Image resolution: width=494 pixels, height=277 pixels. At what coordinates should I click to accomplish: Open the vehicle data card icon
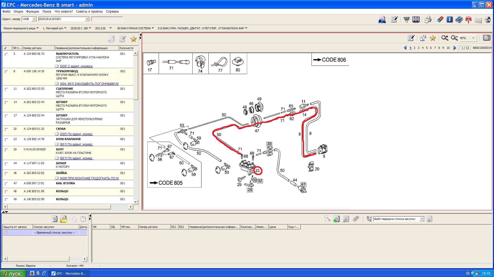(382, 20)
